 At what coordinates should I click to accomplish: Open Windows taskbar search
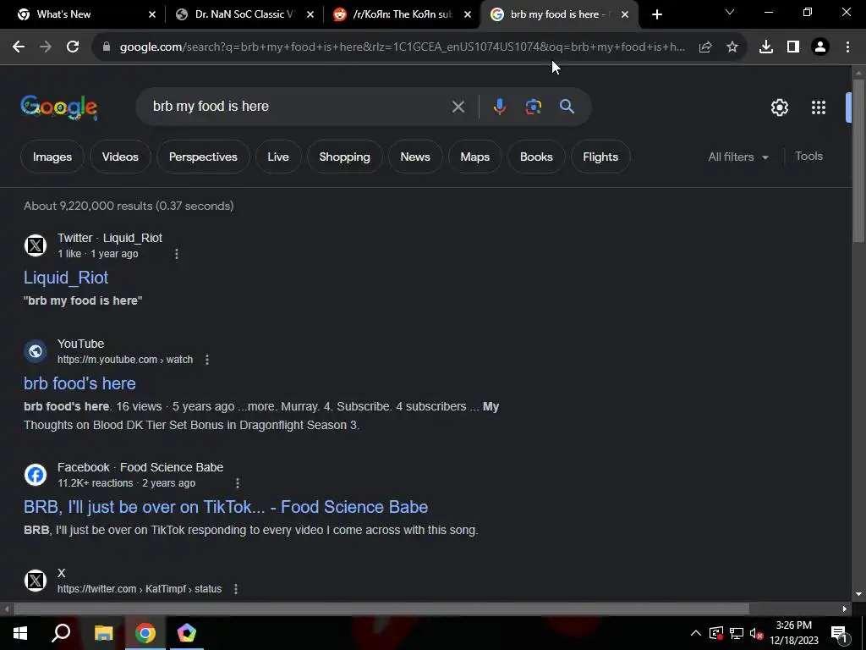(61, 633)
